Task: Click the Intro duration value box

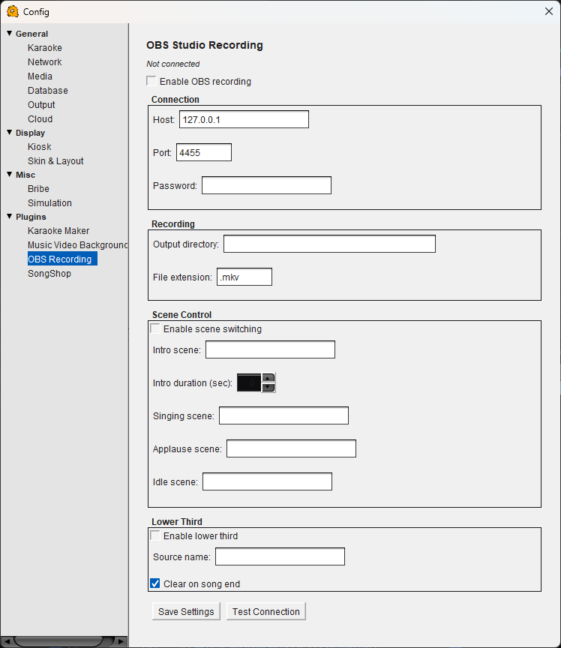Action: click(249, 382)
